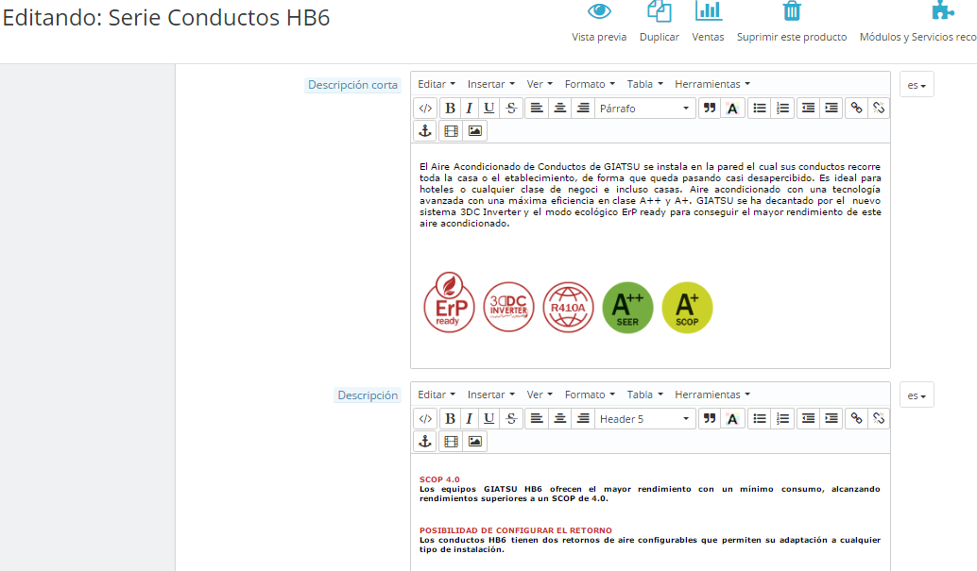Open Insertar menu in Descripción editor

491,395
